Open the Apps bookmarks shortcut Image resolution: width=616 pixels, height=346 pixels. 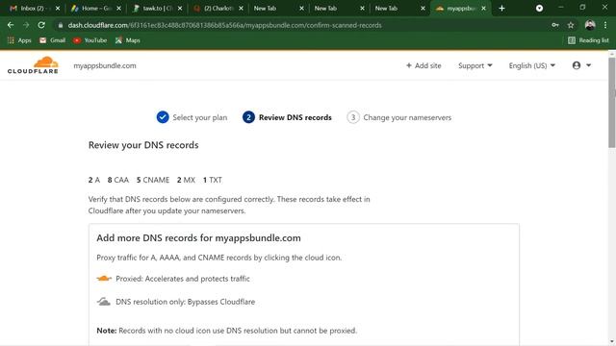click(19, 40)
